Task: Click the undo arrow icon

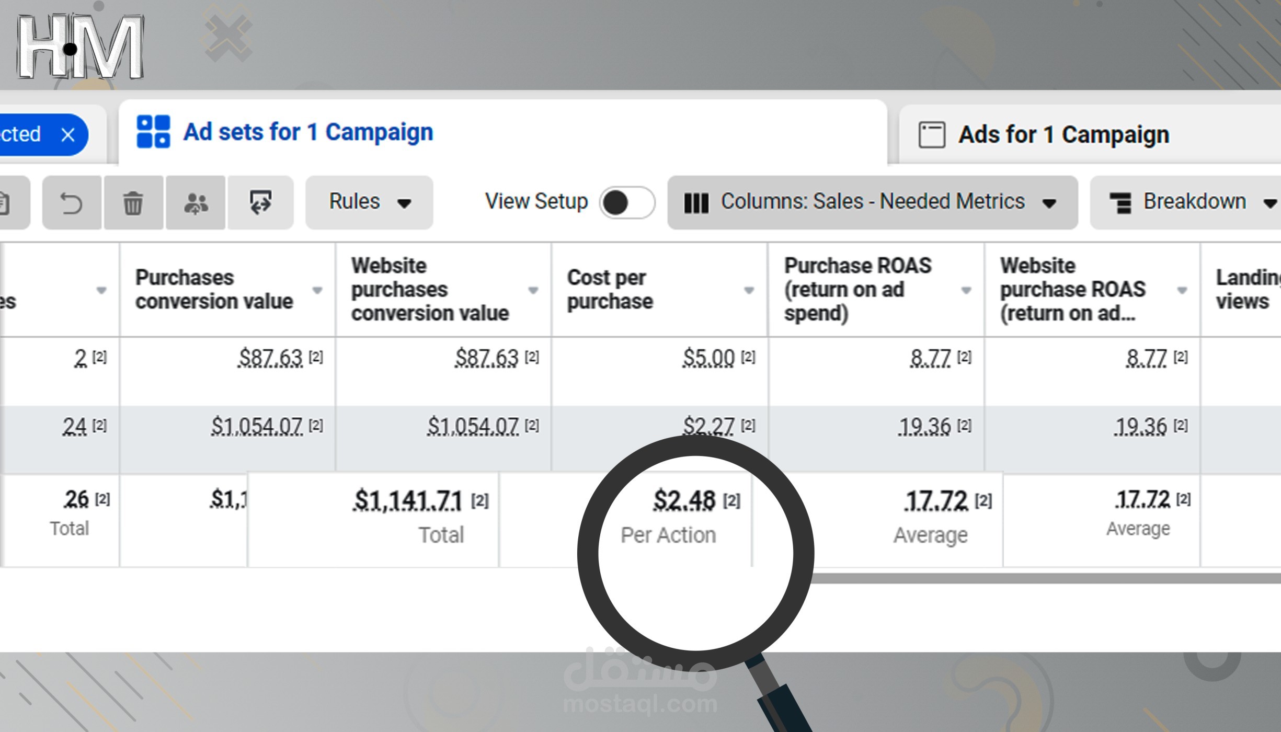Action: point(72,203)
